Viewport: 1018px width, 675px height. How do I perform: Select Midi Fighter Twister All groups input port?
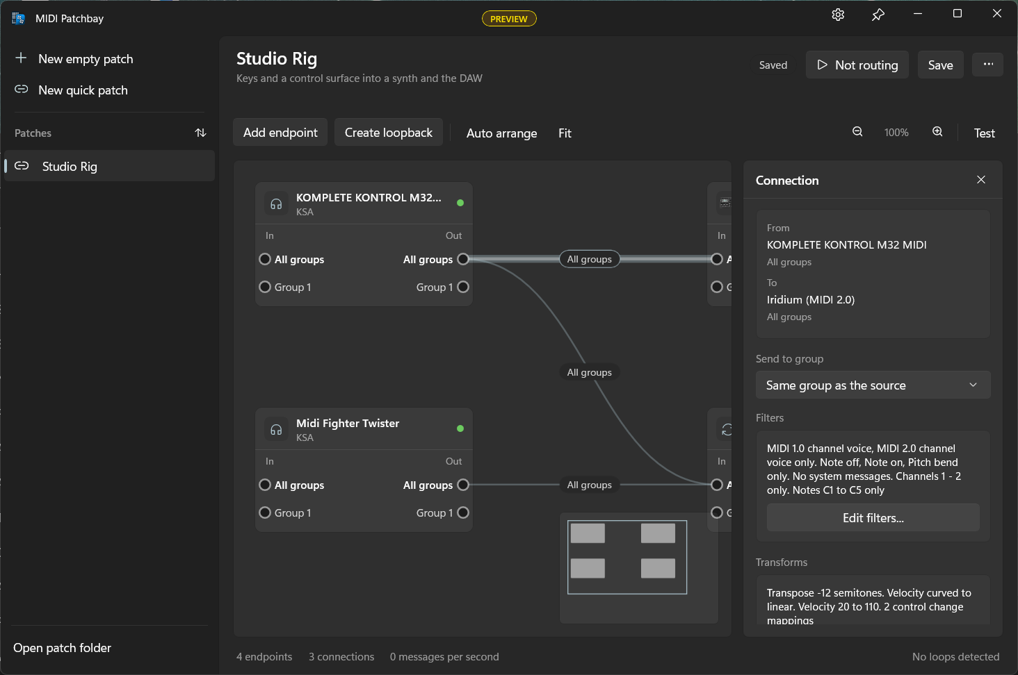pos(265,485)
